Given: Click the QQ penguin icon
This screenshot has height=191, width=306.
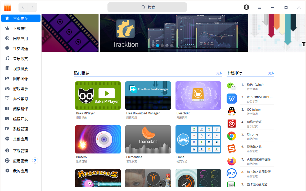Looking at the screenshot, I should coord(232,111).
